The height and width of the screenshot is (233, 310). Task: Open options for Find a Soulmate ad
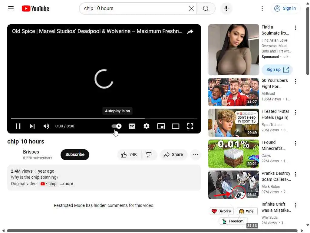click(x=295, y=28)
